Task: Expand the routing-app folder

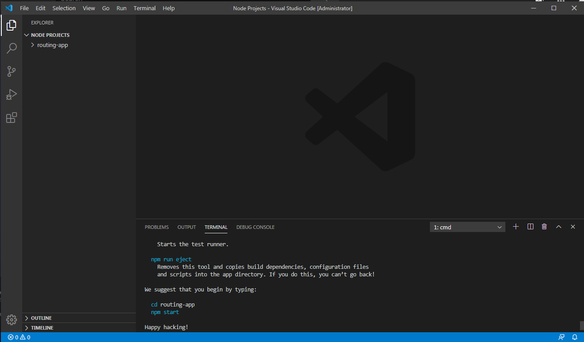Action: [x=52, y=45]
